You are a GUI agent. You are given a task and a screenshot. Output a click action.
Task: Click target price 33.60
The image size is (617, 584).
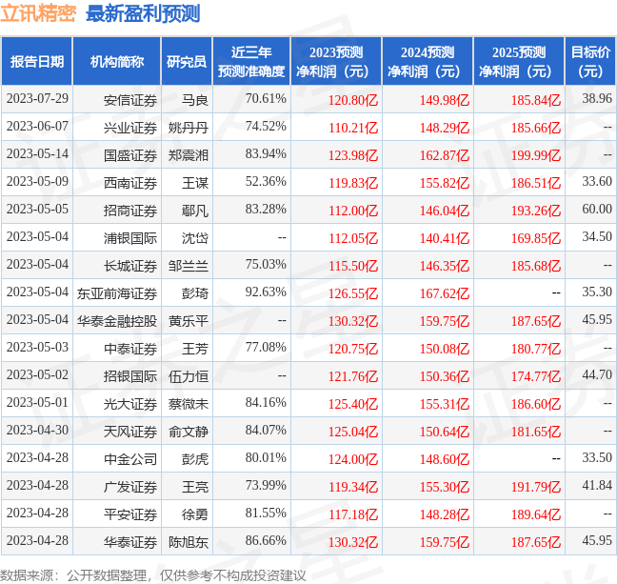(x=597, y=181)
